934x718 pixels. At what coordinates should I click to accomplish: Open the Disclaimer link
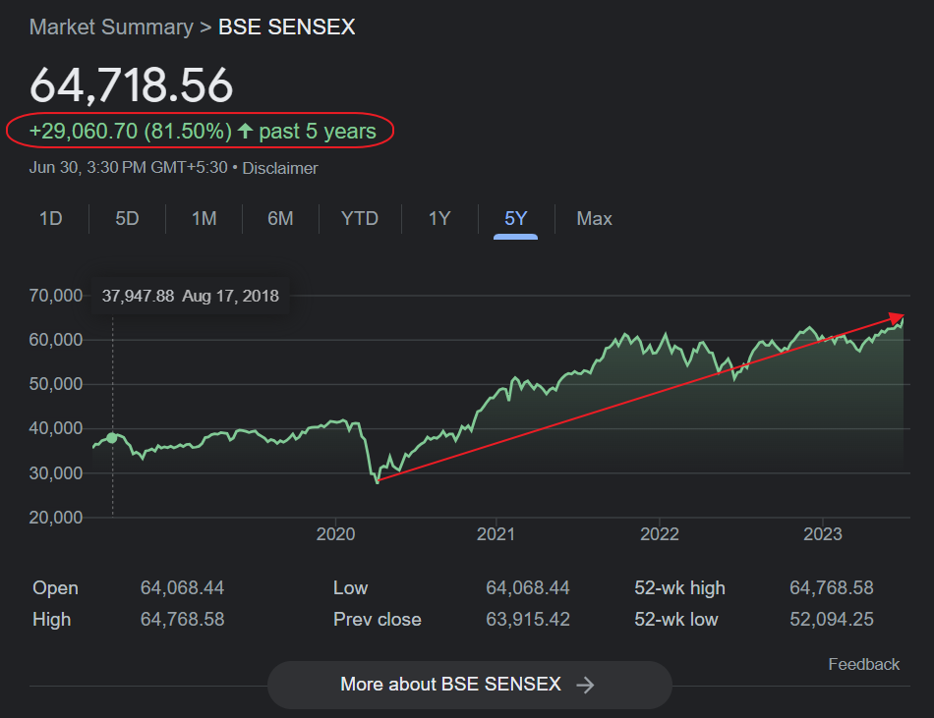pos(280,168)
